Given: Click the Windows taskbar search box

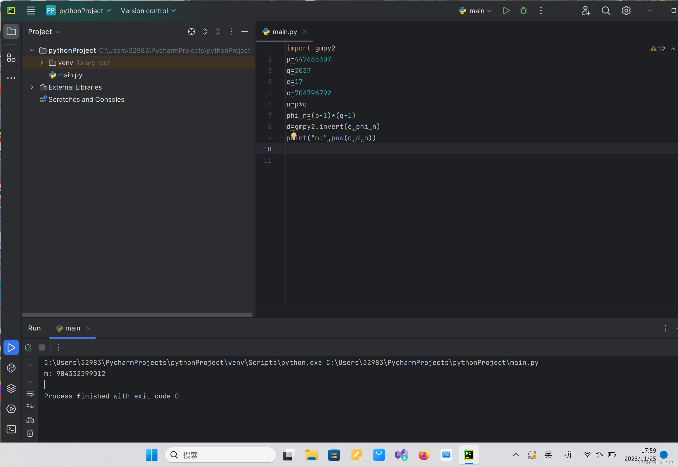Looking at the screenshot, I should pos(220,455).
